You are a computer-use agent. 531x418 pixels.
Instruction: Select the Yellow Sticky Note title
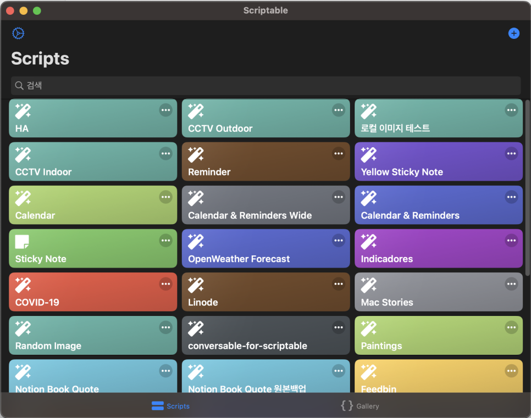coord(402,172)
